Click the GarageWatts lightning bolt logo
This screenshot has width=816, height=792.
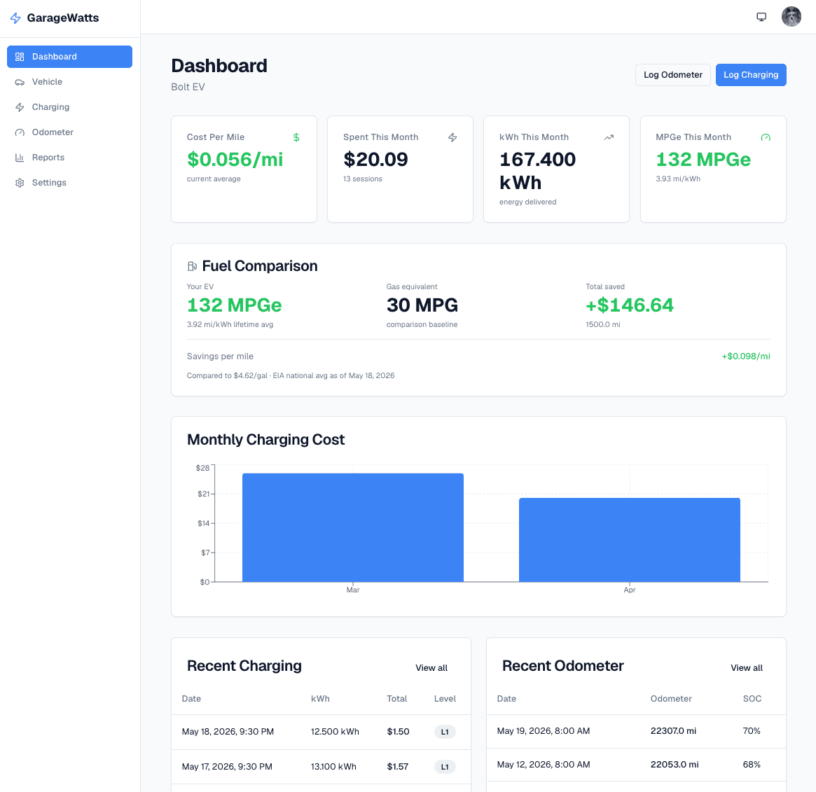pos(15,18)
